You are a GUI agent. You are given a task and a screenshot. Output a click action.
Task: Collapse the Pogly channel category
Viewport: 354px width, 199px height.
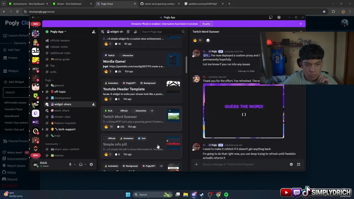49,80
